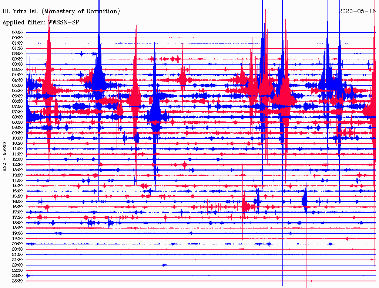Click the 01:00 time label
This screenshot has width=379, height=288.
pyautogui.click(x=17, y=43)
